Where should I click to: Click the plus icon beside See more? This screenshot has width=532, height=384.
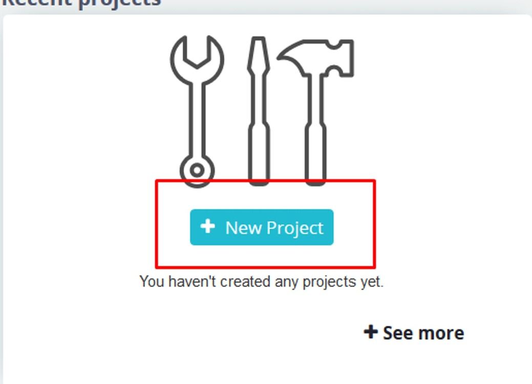(371, 332)
